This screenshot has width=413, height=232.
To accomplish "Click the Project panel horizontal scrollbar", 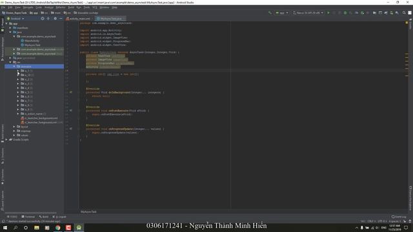I will click(x=30, y=213).
